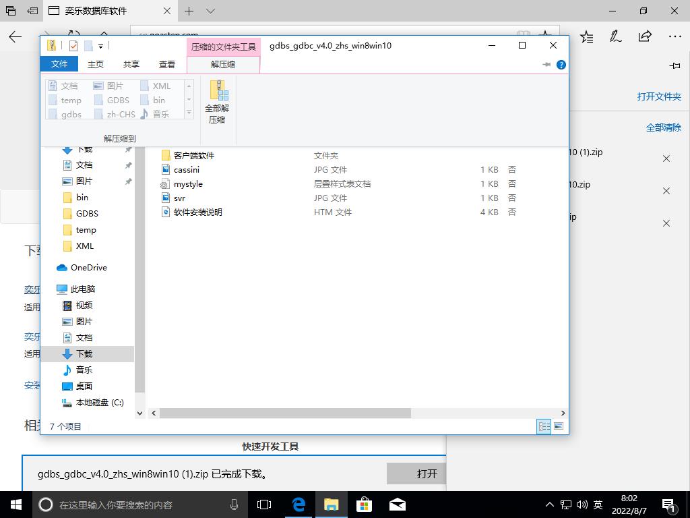Click the Extract All (全部解压缩) icon
This screenshot has width=690, height=518.
click(218, 103)
